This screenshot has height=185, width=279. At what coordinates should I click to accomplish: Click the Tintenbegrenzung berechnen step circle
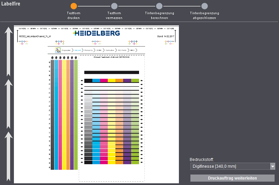click(159, 6)
